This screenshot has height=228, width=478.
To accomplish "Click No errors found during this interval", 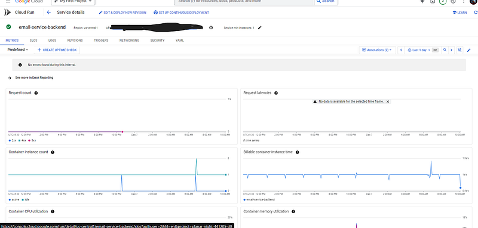I will point(52,65).
